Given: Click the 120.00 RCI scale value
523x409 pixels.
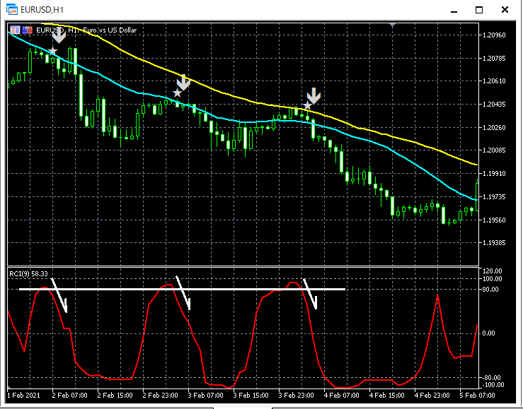Looking at the screenshot, I should pyautogui.click(x=492, y=271).
